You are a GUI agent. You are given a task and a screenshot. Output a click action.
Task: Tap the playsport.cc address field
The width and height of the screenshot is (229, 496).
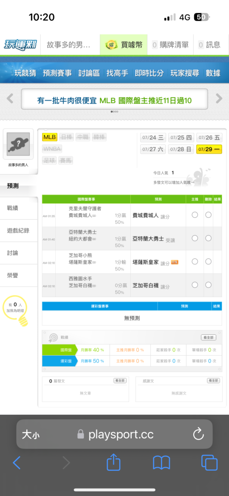coord(114,434)
